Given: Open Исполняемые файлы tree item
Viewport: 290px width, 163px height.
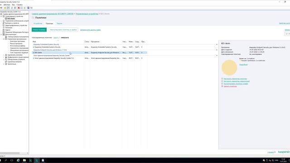Looking at the screenshot, I should pyautogui.click(x=18, y=46).
